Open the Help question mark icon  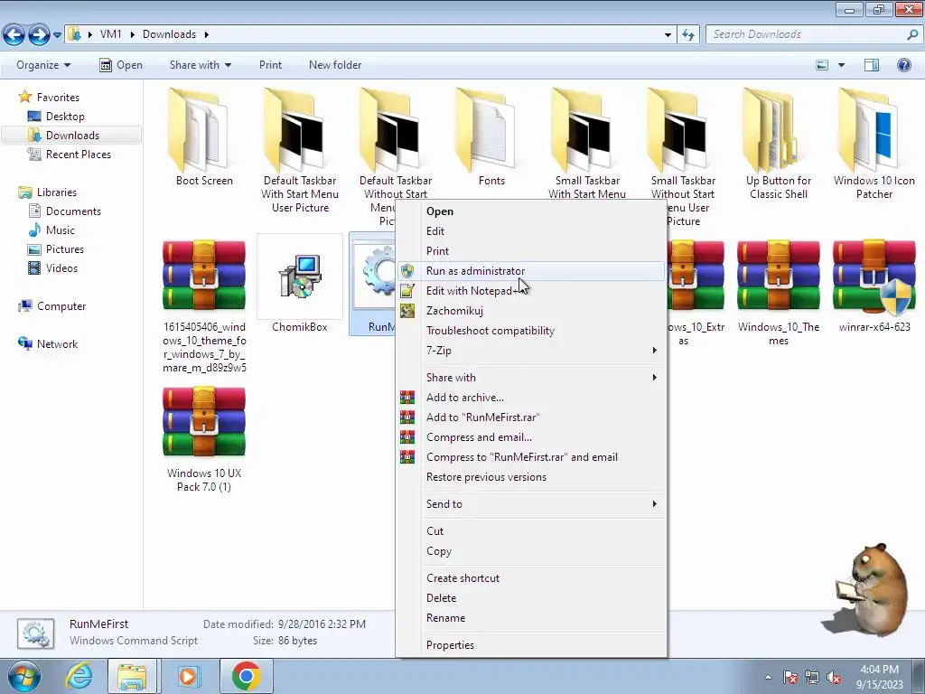click(x=903, y=65)
